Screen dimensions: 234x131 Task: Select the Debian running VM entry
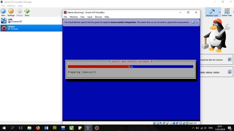31,28
